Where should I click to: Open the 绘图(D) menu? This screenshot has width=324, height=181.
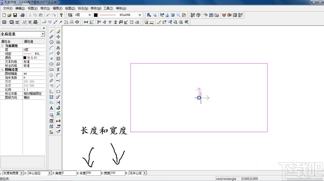[70, 8]
